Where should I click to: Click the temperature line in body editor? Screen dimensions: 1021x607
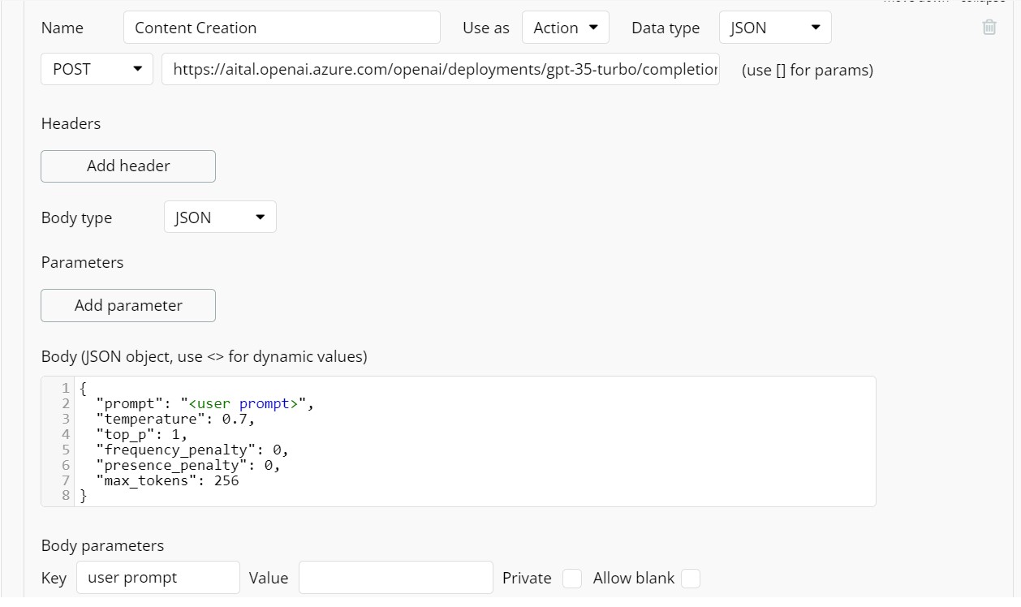coord(174,419)
